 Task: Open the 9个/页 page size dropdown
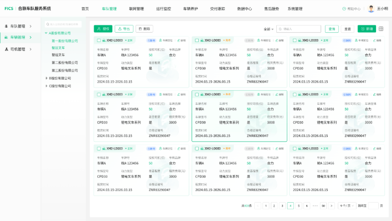coord(347,205)
